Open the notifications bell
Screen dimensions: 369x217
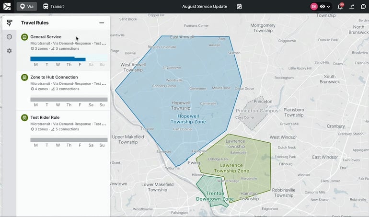(341, 7)
